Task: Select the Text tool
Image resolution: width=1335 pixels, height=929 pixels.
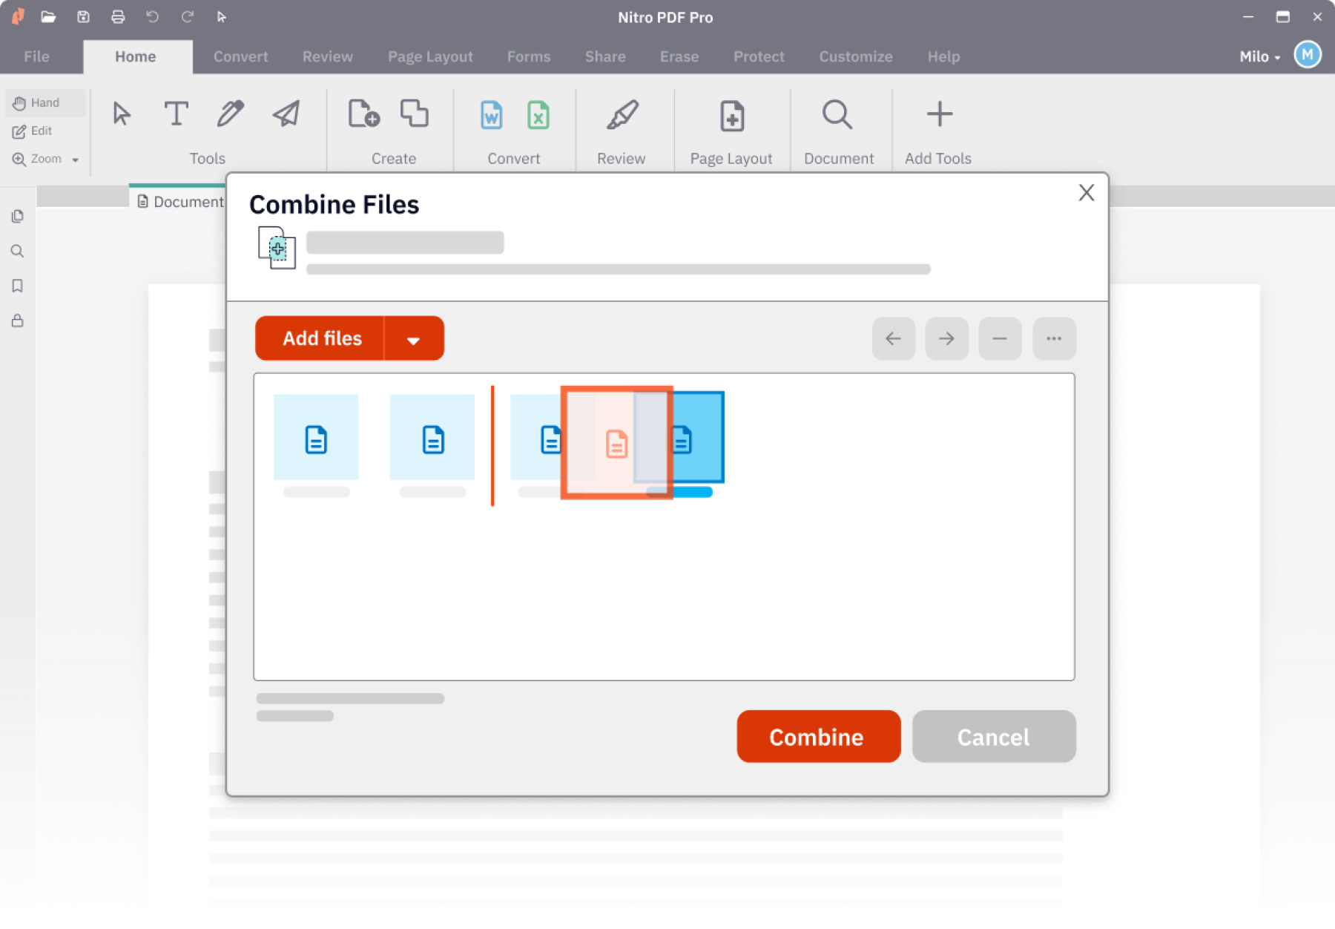Action: click(x=176, y=114)
